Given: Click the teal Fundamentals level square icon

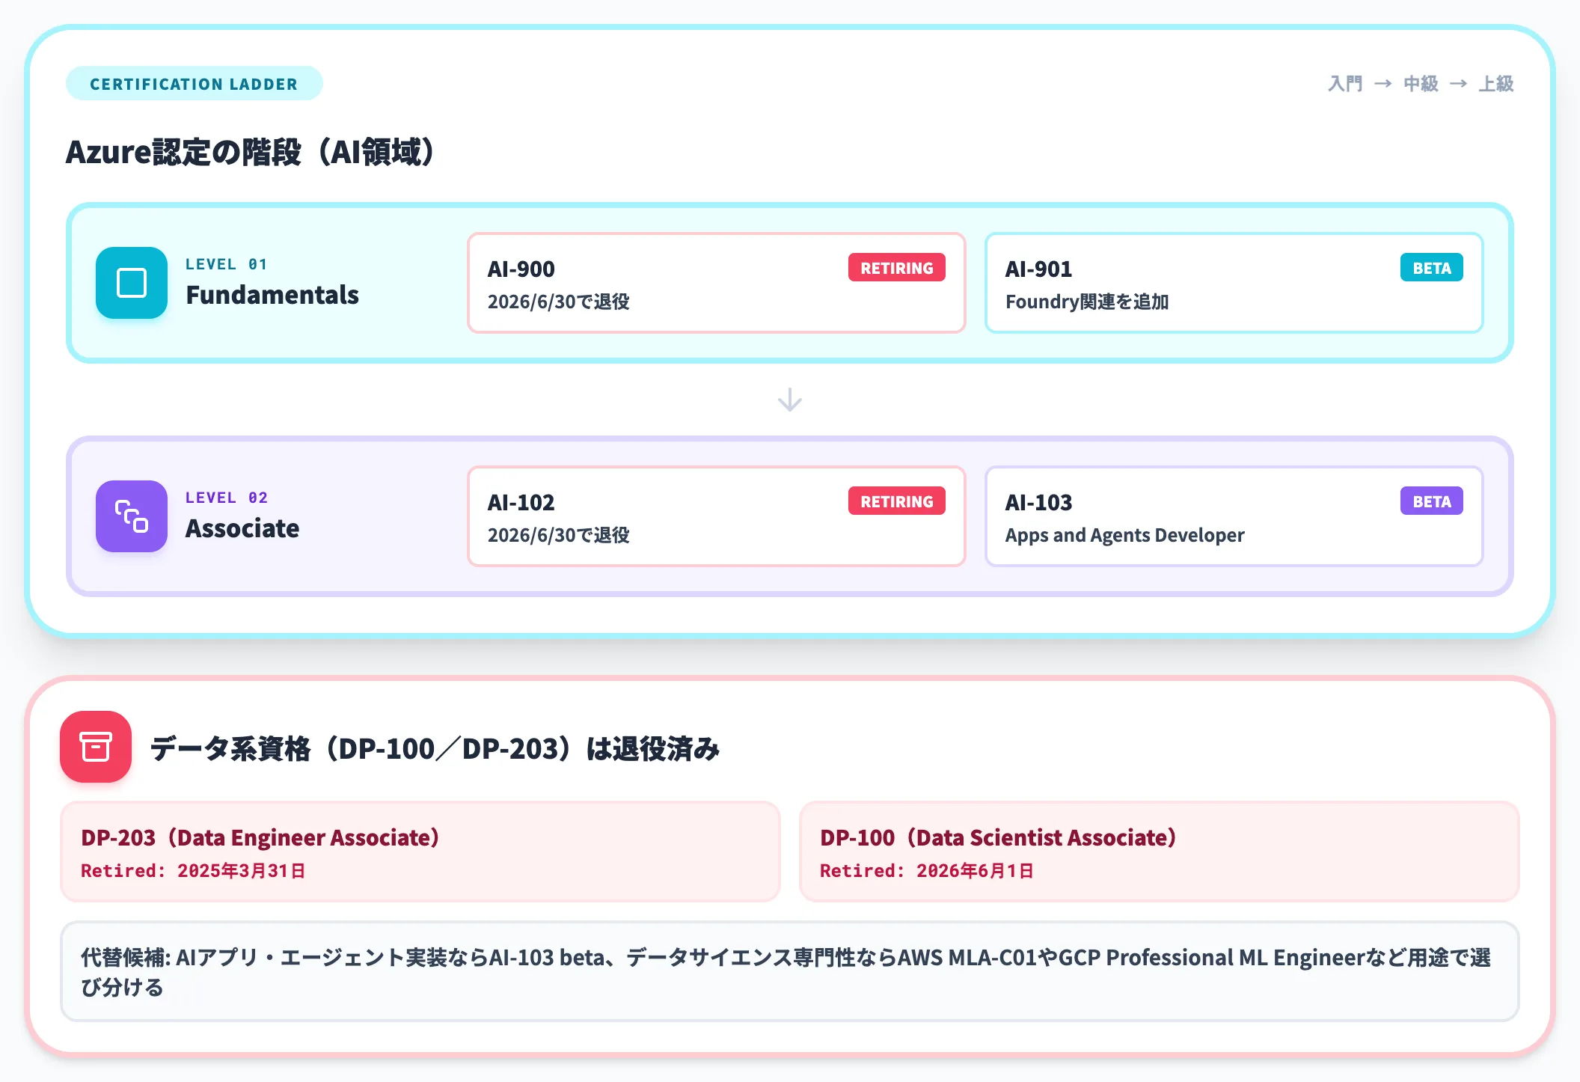Looking at the screenshot, I should point(132,283).
